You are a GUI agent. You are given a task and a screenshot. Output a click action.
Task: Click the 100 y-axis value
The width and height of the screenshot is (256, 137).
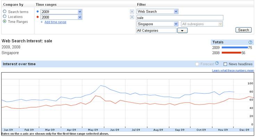pyautogui.click(x=250, y=83)
